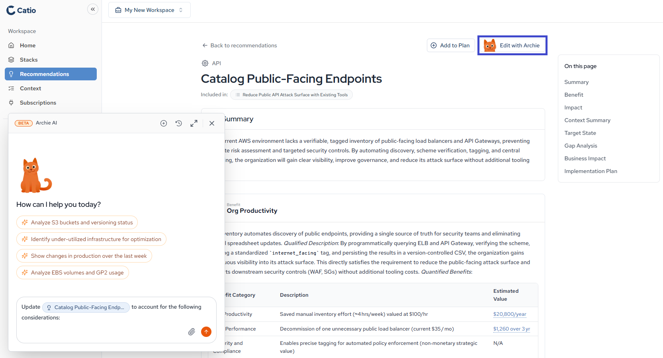
Task: Click sparkle icon beside Analyze S3 buckets
Action: 25,222
